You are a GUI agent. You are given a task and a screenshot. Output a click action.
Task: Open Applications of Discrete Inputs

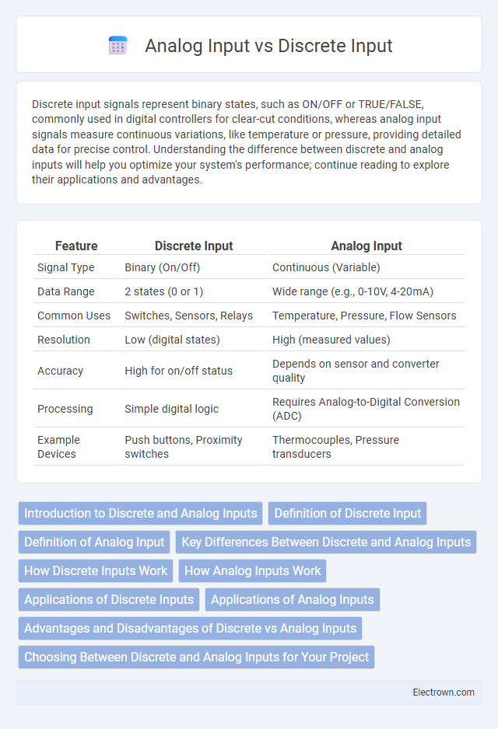point(109,600)
